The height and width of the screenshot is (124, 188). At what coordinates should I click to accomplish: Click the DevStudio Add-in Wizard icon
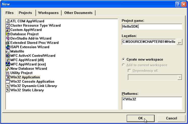tap(8, 38)
